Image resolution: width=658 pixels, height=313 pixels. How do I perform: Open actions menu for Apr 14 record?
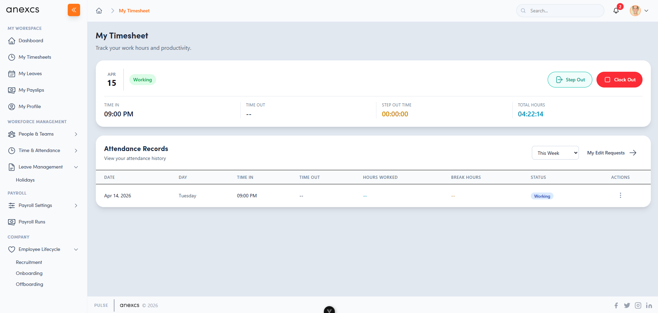621,195
